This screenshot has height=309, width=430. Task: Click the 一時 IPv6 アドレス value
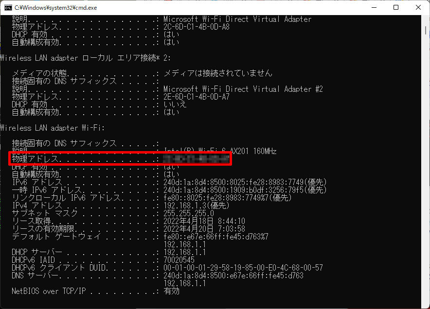click(245, 190)
